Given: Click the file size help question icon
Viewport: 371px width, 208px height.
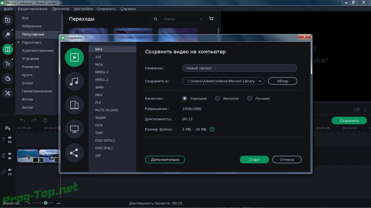Looking at the screenshot, I should tap(212, 129).
